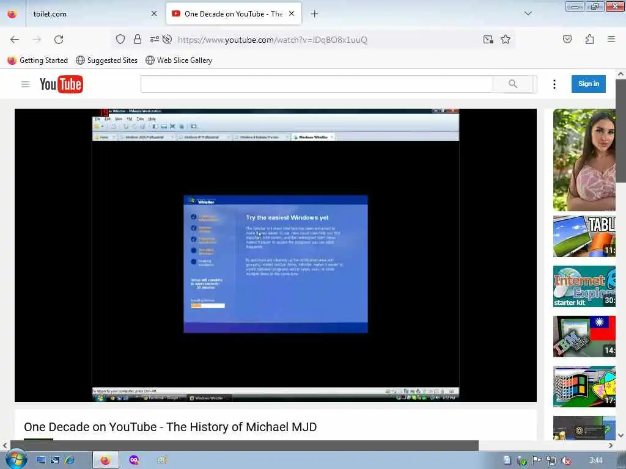
Task: Open the TABLET suggested video thumbnail
Action: 584,236
